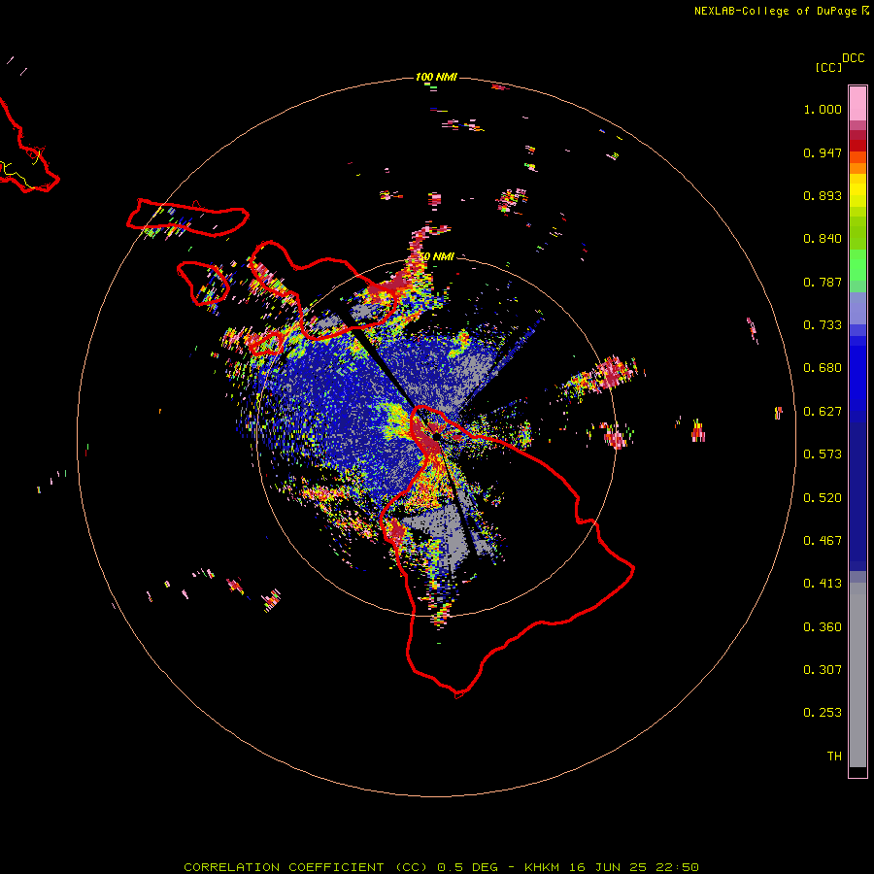The image size is (874, 874).
Task: Click the 0.307 scale value
Action: (823, 670)
